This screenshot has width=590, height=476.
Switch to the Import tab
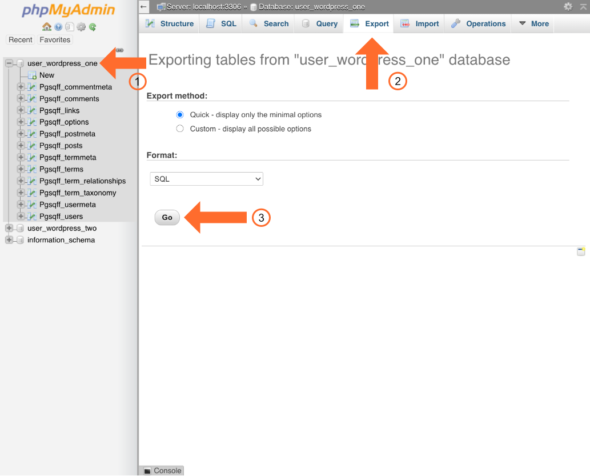click(x=420, y=24)
